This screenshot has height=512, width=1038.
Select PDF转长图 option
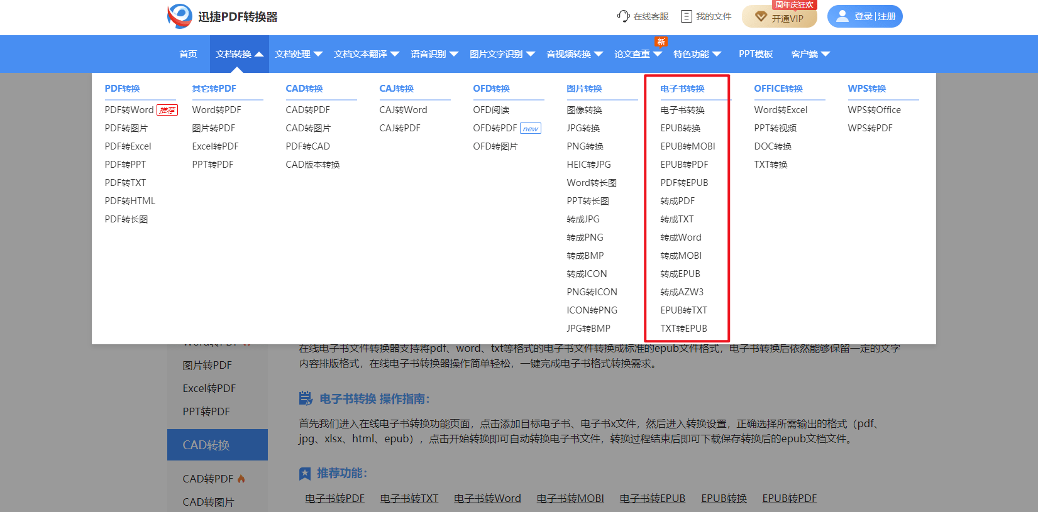pyautogui.click(x=126, y=219)
